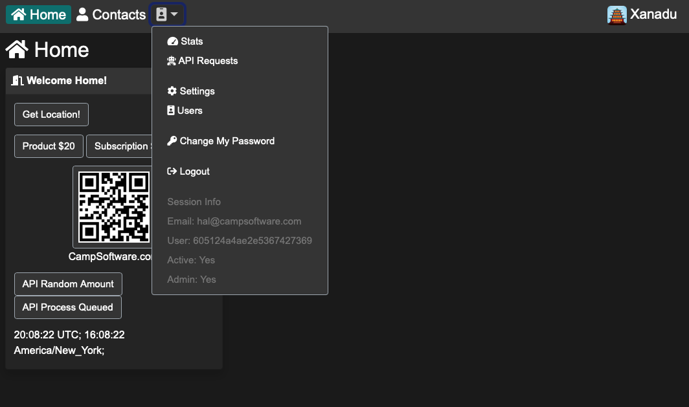Open the account dropdown caret in navbar
Image resolution: width=689 pixels, height=407 pixels.
175,14
